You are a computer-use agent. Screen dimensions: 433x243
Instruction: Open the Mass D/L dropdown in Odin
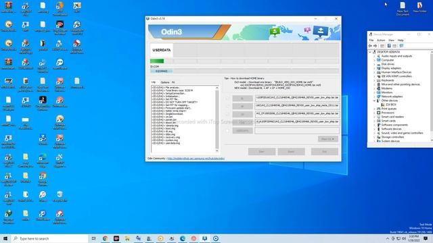pyautogui.click(x=327, y=139)
